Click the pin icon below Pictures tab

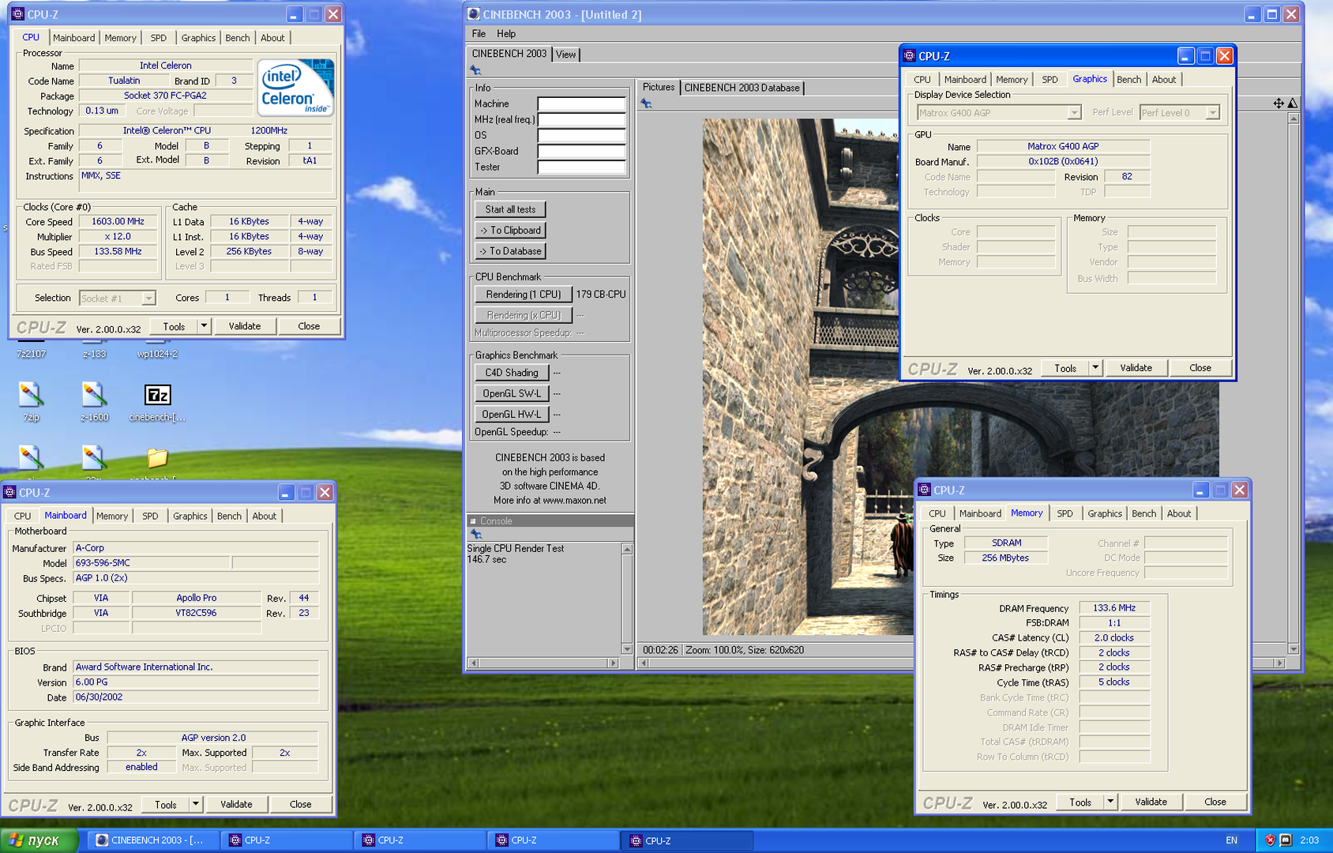(646, 103)
